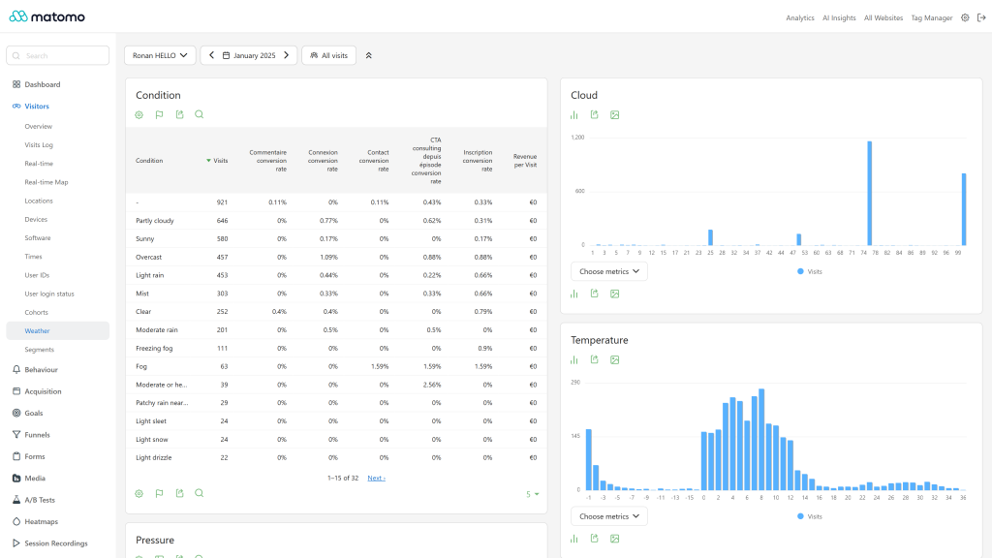Open the Cohorts sidebar link

[x=36, y=313]
